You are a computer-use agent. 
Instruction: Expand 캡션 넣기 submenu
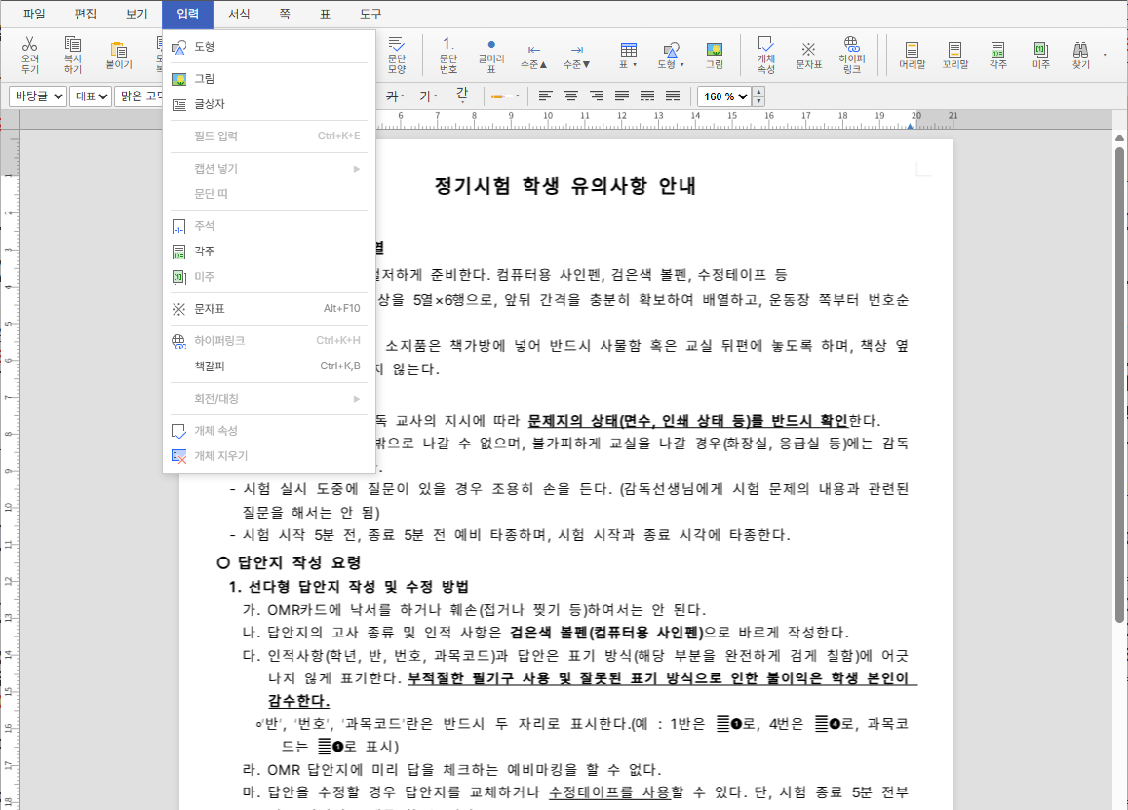coord(268,169)
